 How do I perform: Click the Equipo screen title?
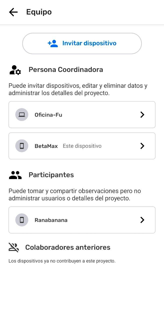pos(39,12)
